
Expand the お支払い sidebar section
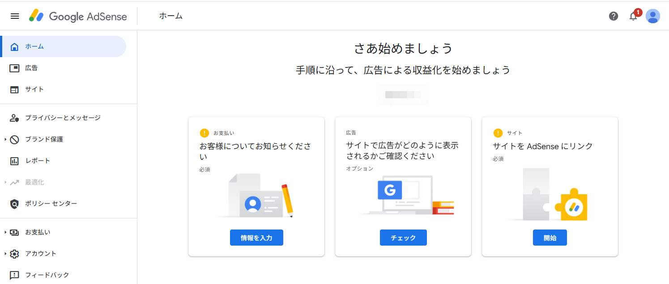(5, 232)
